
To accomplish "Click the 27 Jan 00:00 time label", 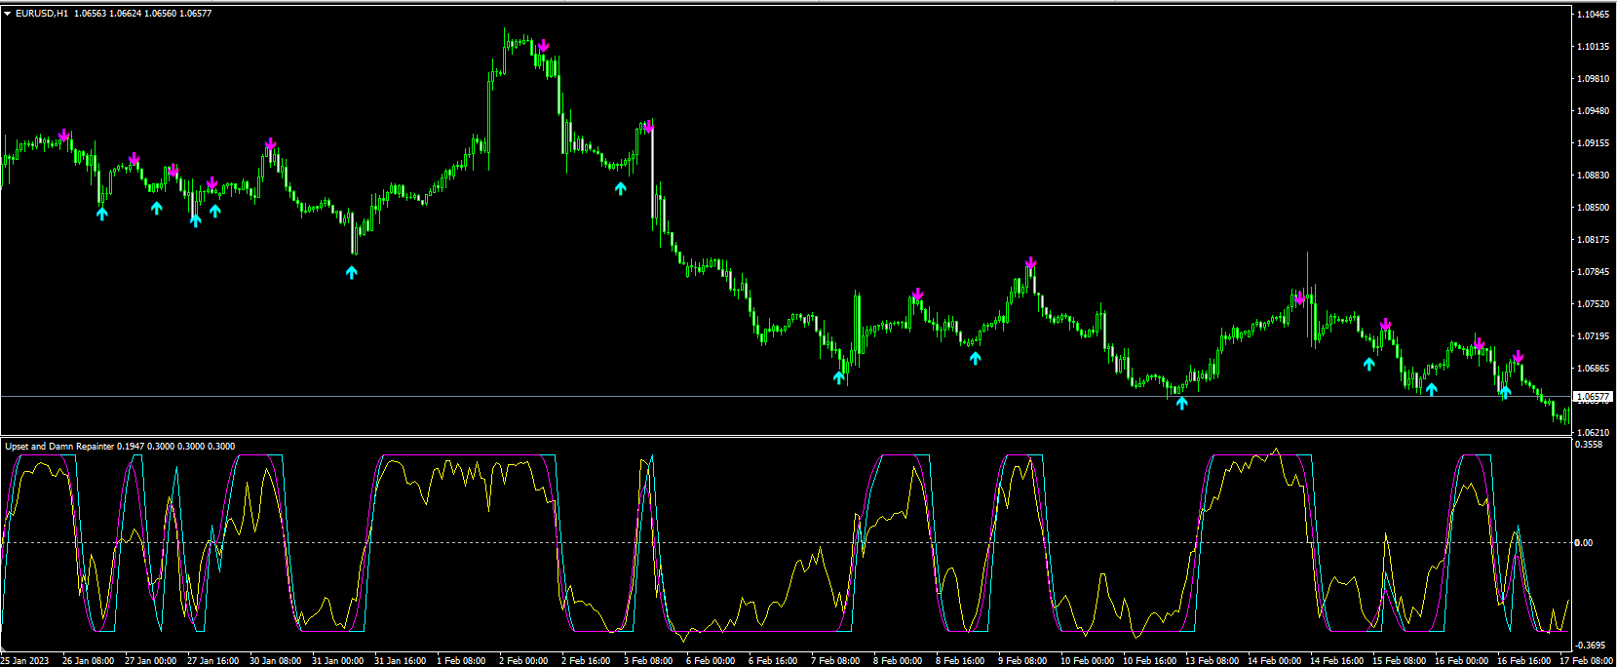I will click(x=150, y=661).
